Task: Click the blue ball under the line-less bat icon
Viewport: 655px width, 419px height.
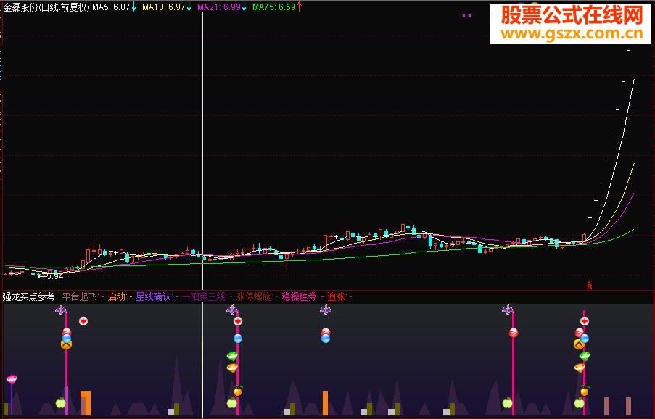Action: pyautogui.click(x=326, y=339)
